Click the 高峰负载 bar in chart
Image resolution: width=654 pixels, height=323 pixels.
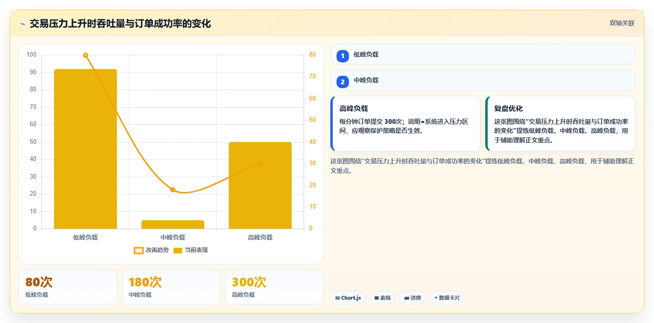click(260, 185)
